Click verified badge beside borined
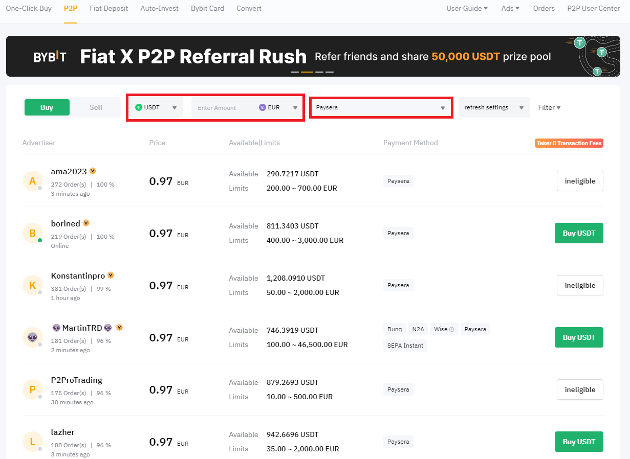This screenshot has height=459, width=630. pyautogui.click(x=86, y=223)
